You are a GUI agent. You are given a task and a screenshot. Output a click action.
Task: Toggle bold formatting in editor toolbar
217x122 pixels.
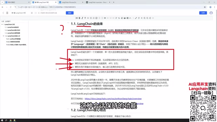79,18
